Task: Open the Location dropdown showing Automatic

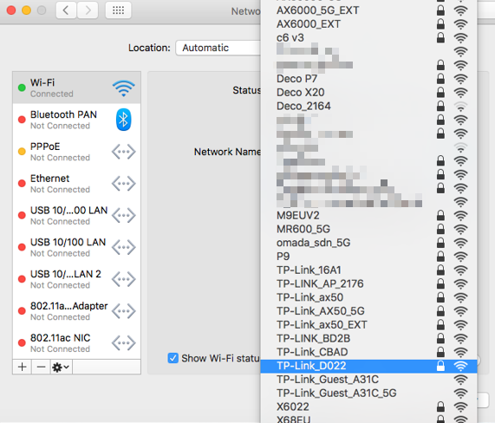Action: [218, 48]
